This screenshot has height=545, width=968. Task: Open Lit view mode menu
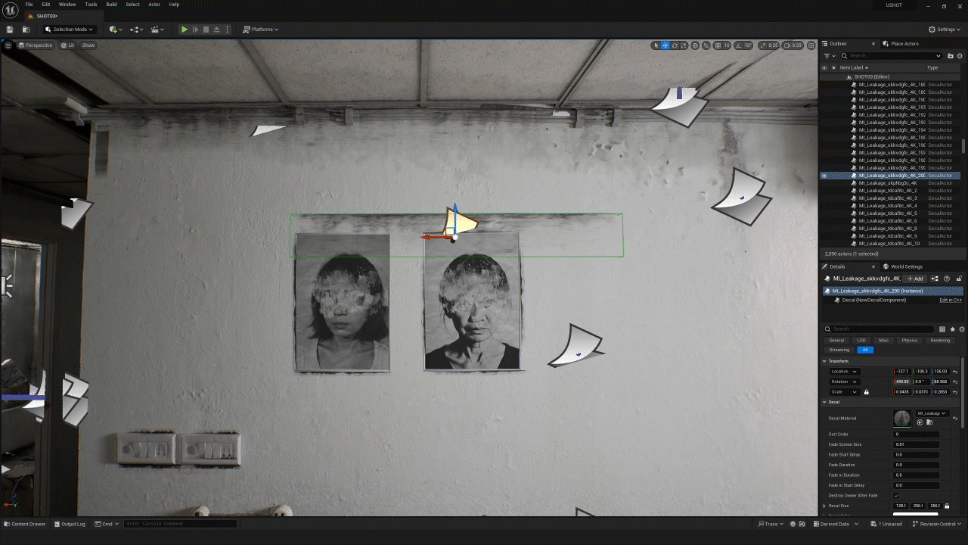(68, 45)
